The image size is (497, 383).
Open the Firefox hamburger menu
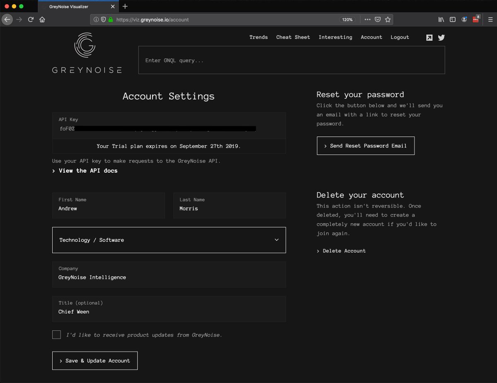coord(490,19)
